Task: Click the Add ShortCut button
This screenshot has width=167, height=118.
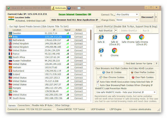Action: pos(105,31)
